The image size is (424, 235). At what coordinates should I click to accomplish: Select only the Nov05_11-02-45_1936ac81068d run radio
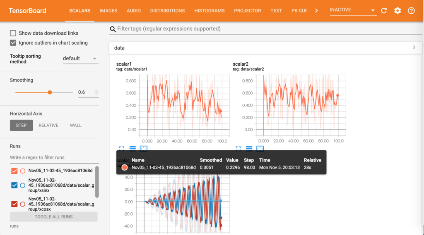point(23,171)
